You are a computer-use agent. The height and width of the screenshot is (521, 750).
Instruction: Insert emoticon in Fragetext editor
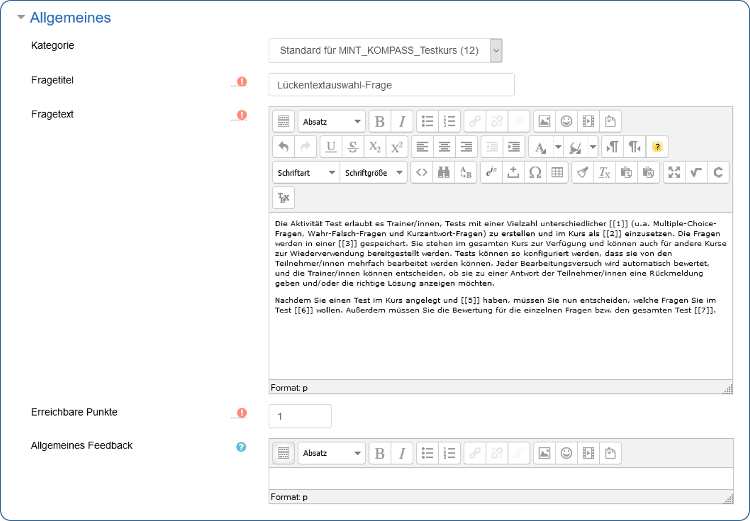(x=566, y=121)
